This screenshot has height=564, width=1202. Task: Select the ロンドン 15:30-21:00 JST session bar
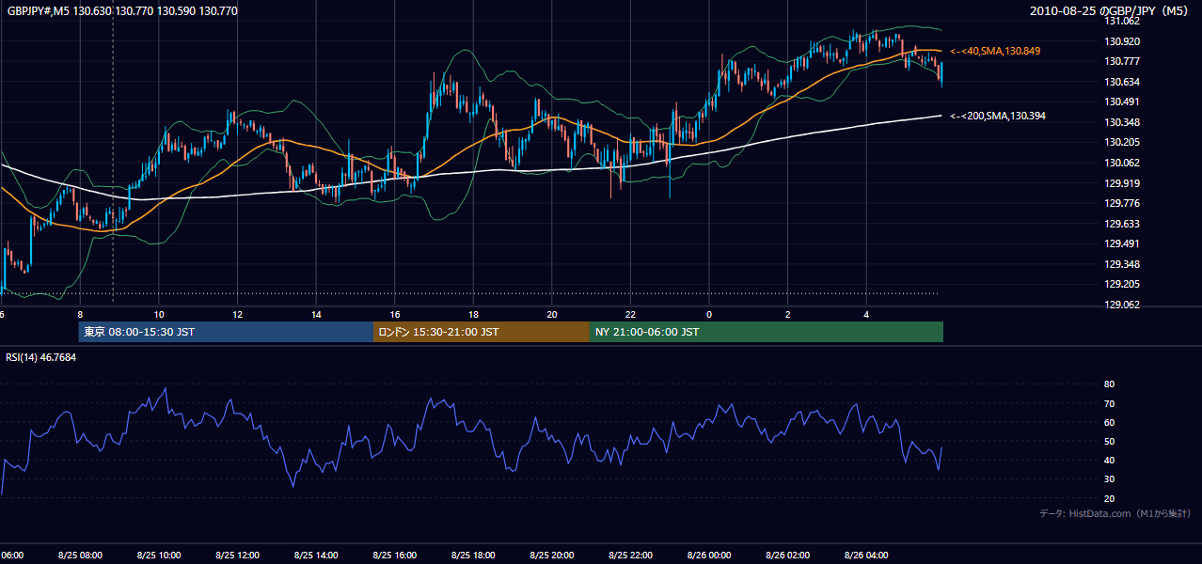[x=482, y=332]
